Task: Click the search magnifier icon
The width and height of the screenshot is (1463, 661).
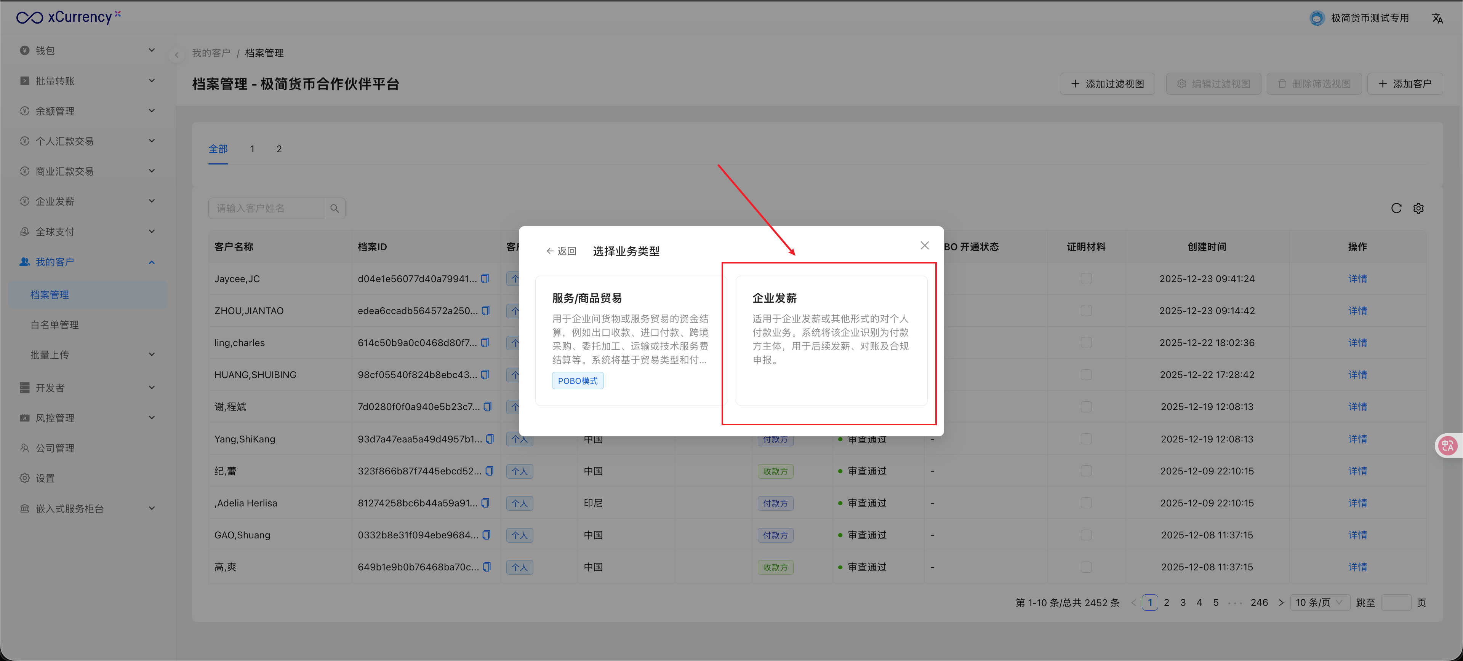Action: pyautogui.click(x=335, y=208)
